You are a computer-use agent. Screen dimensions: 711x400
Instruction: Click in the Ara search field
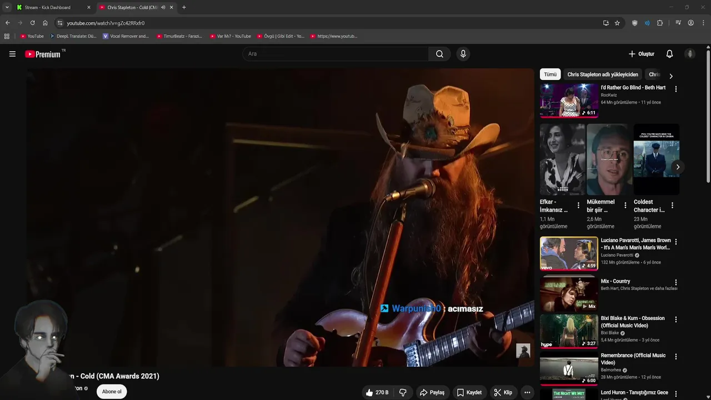336,54
